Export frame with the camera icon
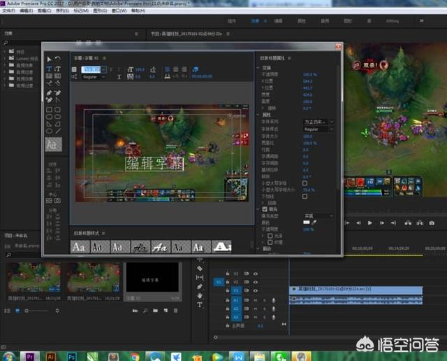The height and width of the screenshot is (361, 447). coord(432,222)
